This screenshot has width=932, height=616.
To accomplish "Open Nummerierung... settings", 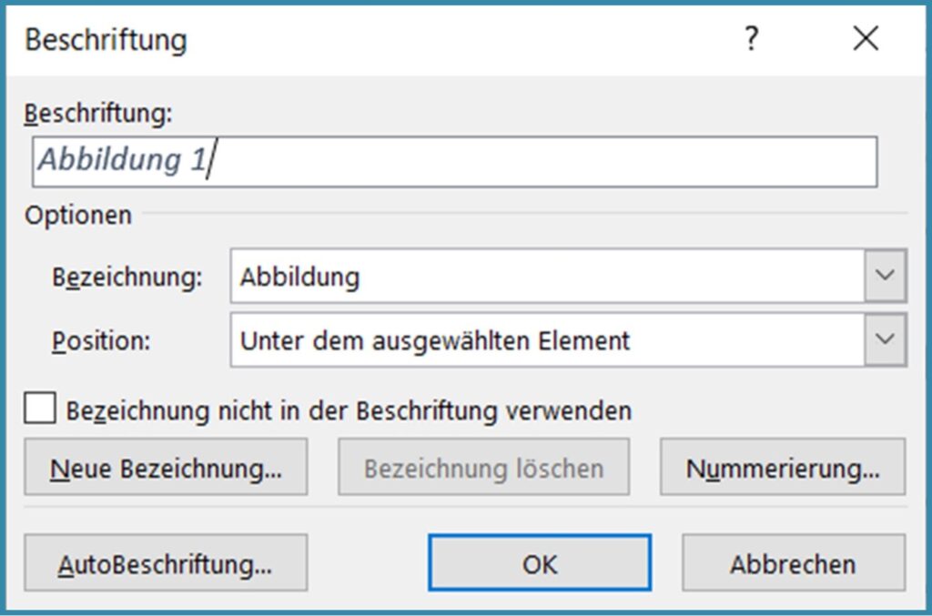I will pos(783,468).
